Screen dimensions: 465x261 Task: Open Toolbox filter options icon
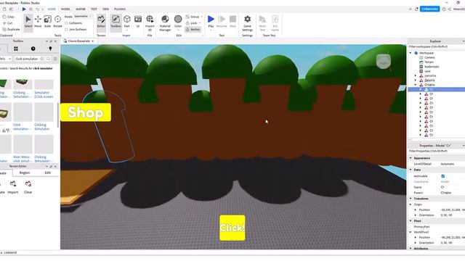tap(55, 59)
